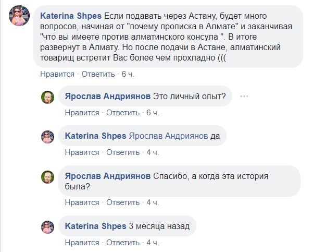Click Ярослав Андриянов avatar beside the "Спасибо" reply
This screenshot has width=313, height=252.
pos(48,176)
